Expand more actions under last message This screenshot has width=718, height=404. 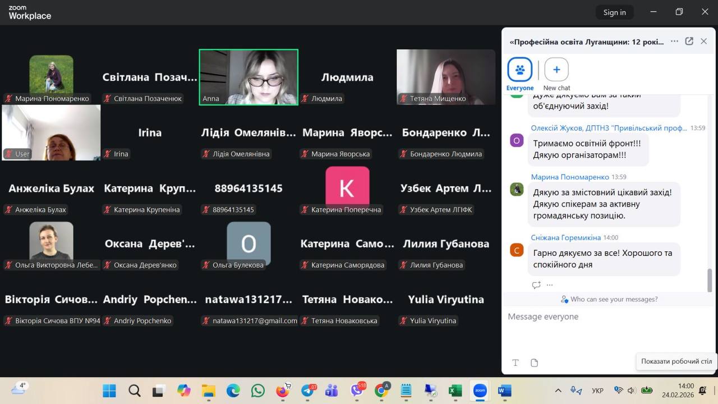click(x=550, y=285)
